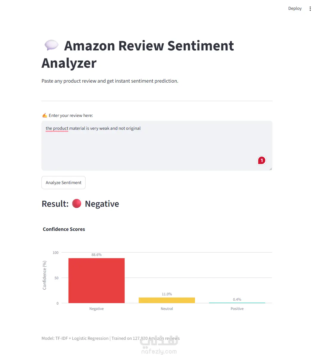Click the Analyze Sentiment button

click(x=63, y=183)
